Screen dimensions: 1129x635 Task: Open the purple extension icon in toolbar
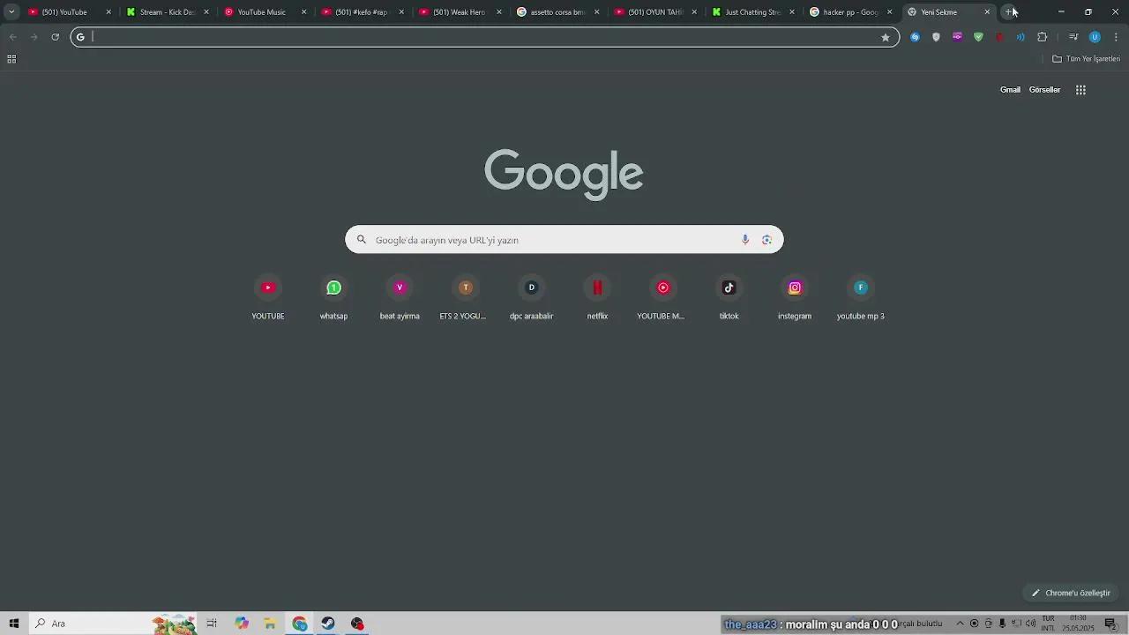click(x=957, y=37)
